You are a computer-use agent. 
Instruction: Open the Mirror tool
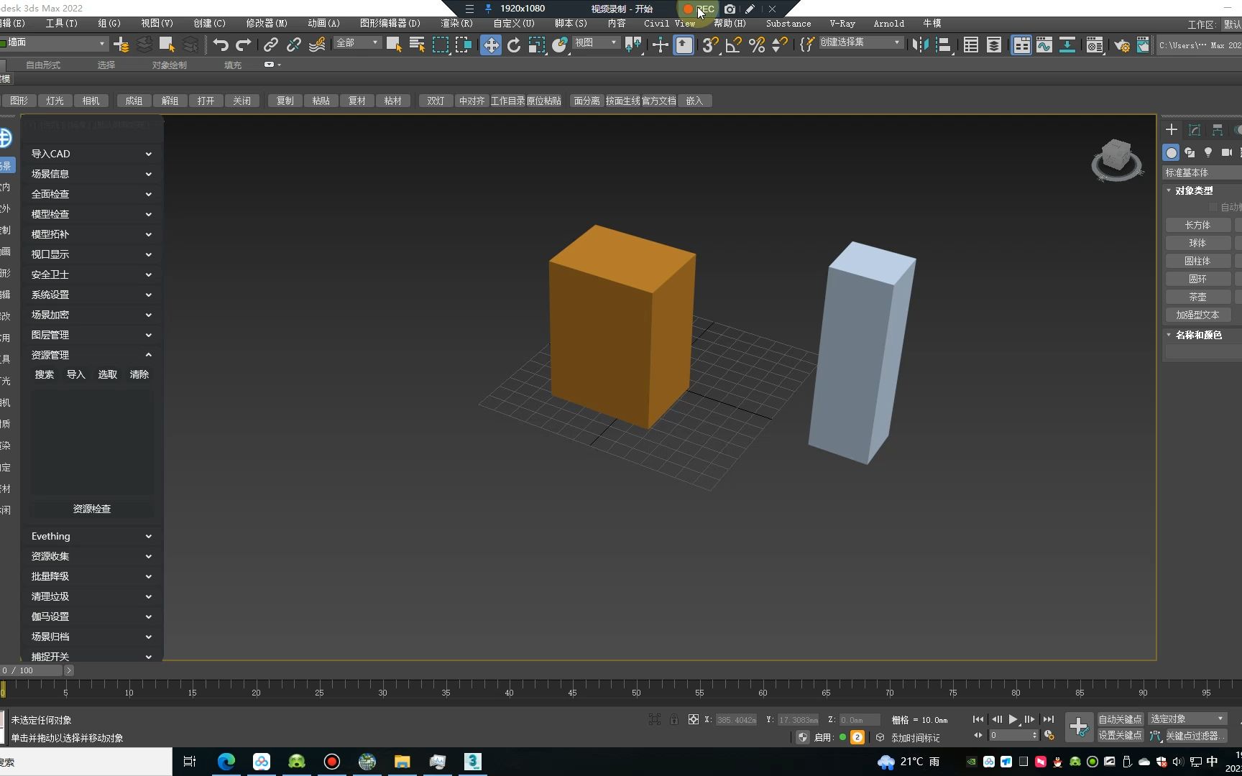point(919,45)
